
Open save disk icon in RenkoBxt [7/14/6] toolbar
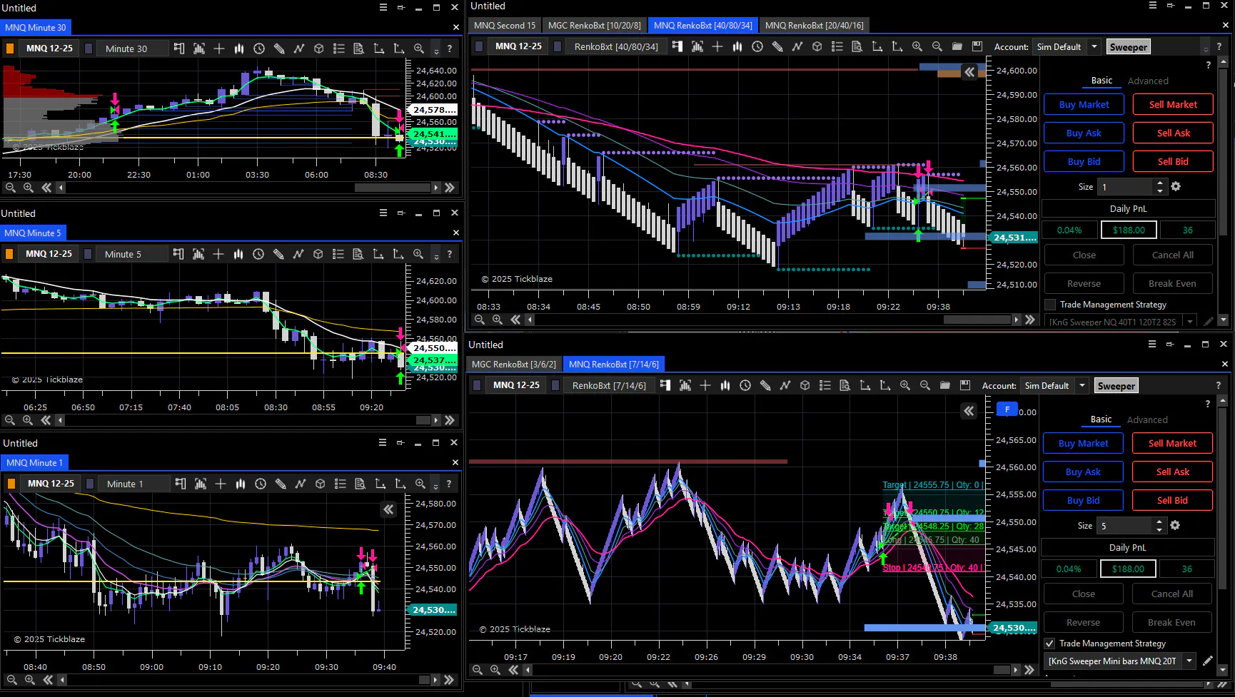965,385
